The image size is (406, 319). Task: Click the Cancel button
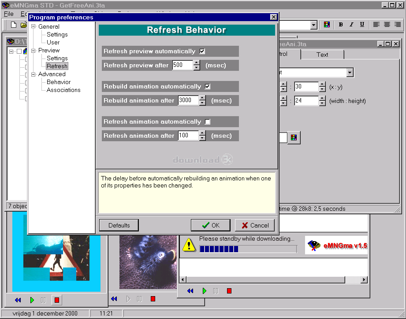(255, 225)
